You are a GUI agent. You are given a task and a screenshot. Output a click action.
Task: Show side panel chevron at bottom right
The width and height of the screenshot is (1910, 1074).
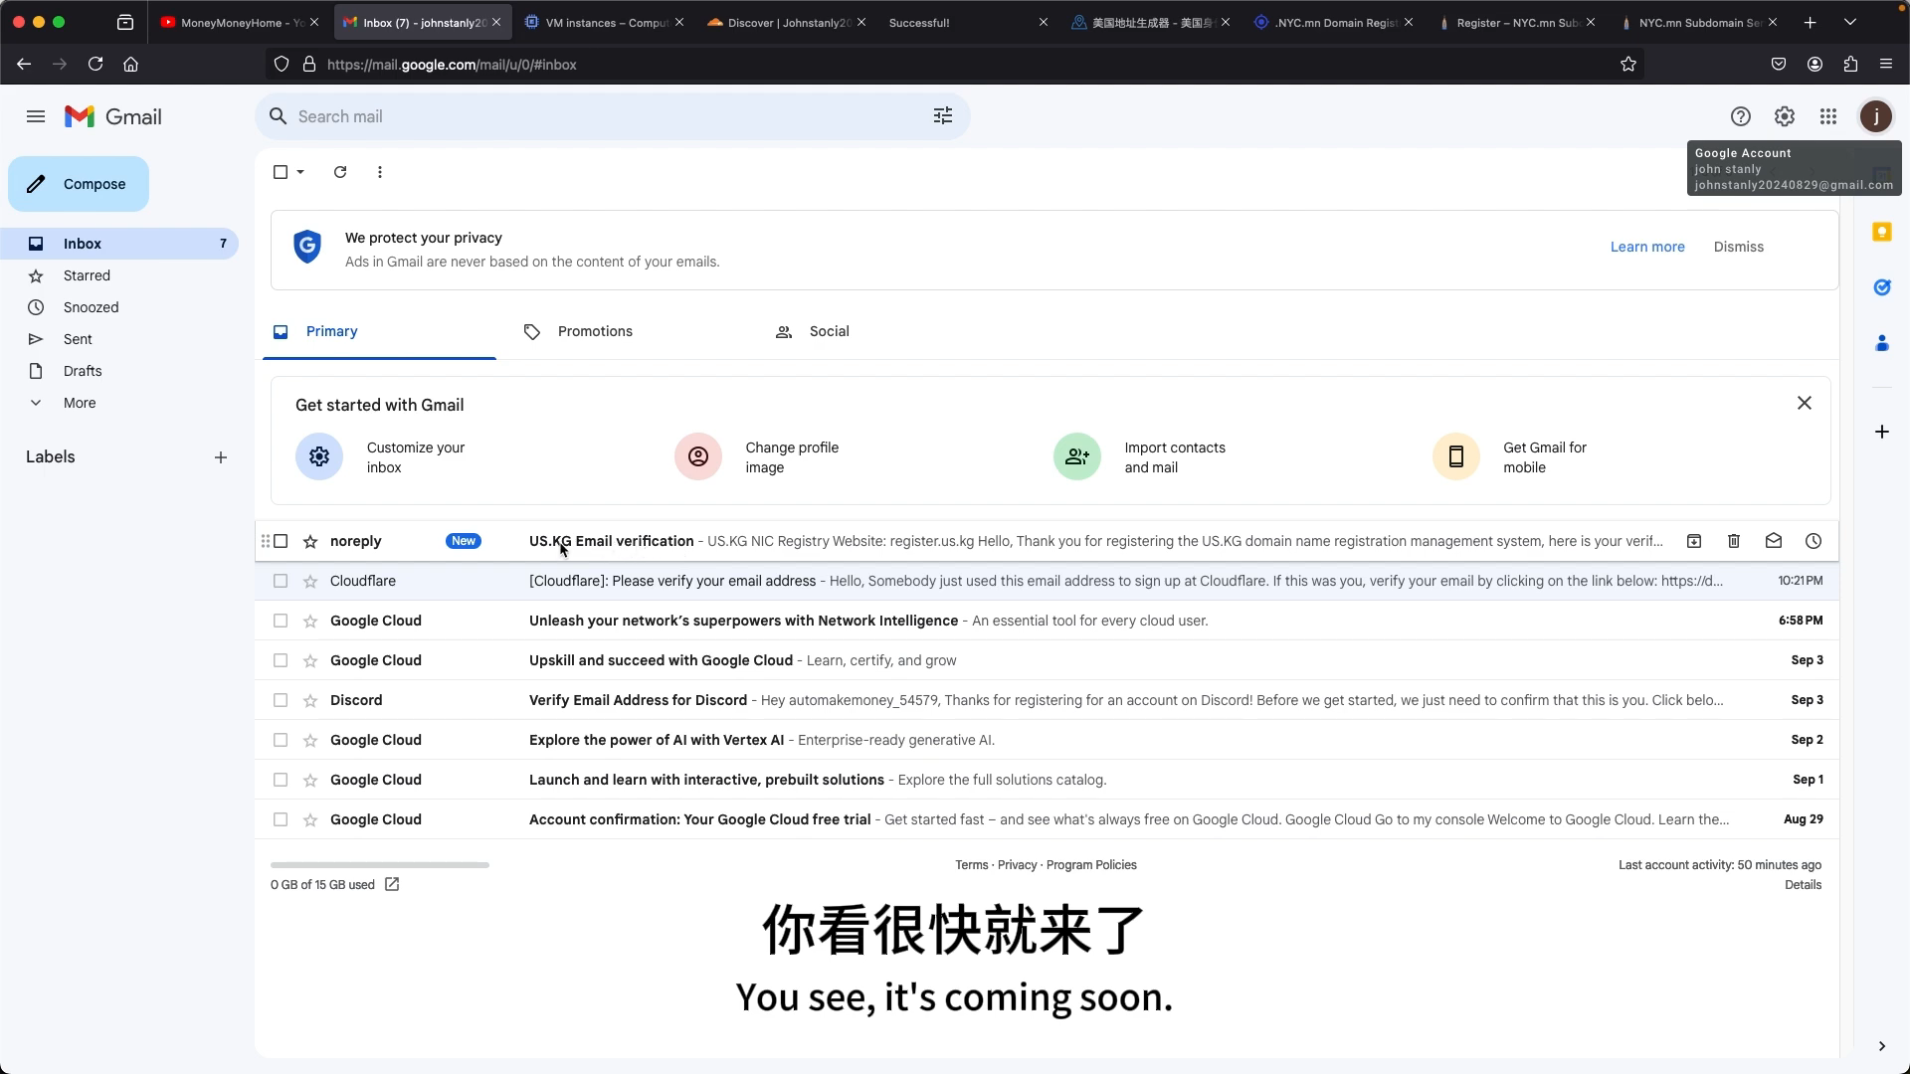pos(1881,1046)
